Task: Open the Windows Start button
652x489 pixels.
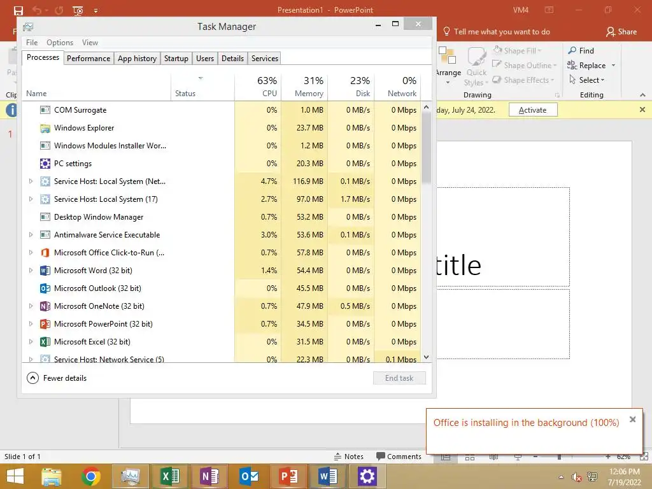Action: [15, 476]
